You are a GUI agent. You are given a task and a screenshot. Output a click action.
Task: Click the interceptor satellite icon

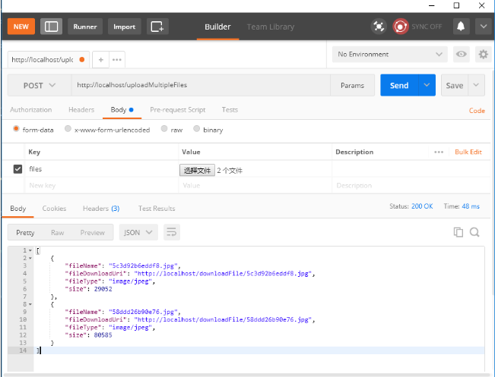[379, 27]
